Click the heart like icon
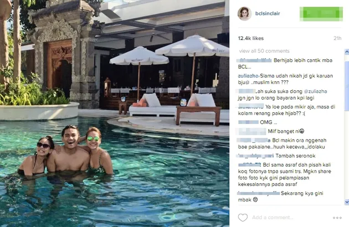The width and height of the screenshot is (349, 227). point(243,218)
